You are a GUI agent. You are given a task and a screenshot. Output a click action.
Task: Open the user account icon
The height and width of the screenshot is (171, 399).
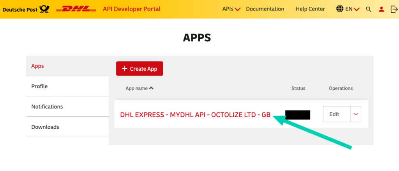381,9
